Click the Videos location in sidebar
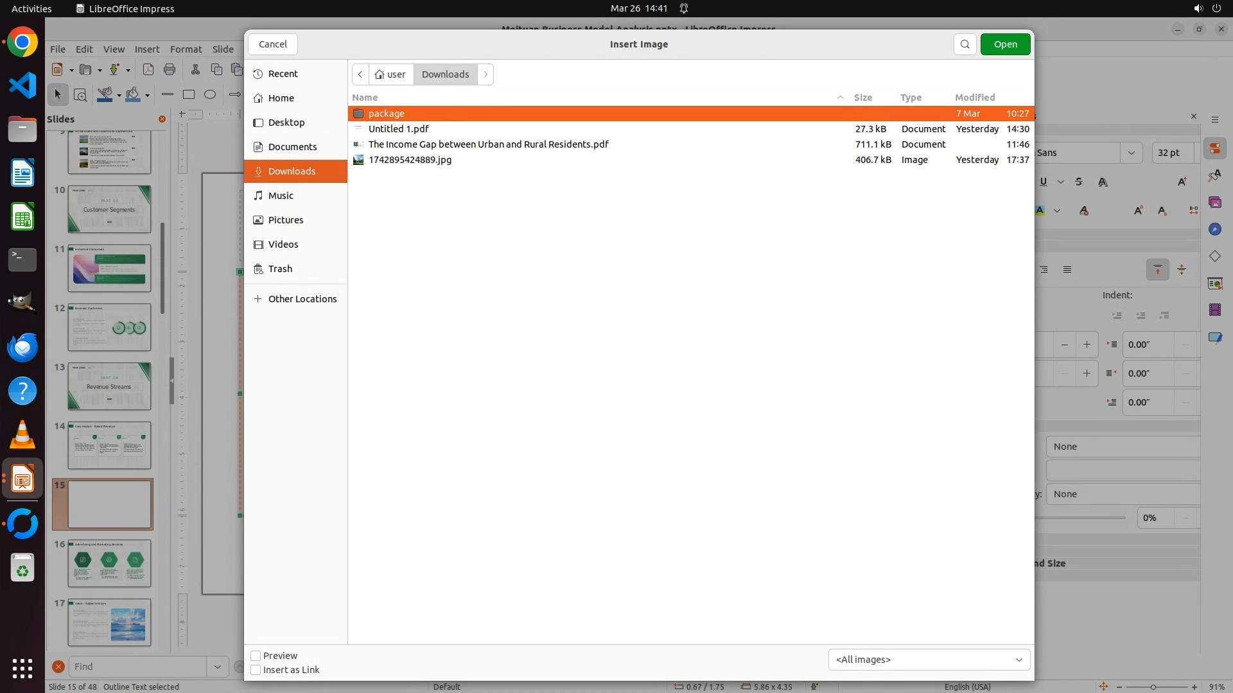This screenshot has height=693, width=1233. pos(283,244)
